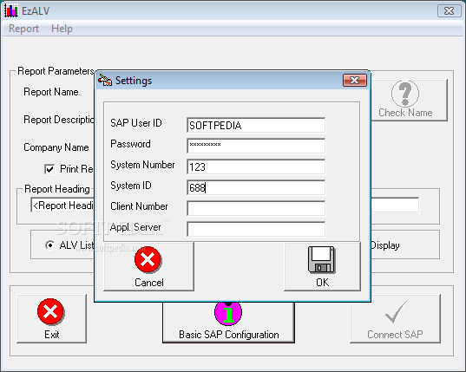Click the Cancel button label
466x372 pixels.
149,283
